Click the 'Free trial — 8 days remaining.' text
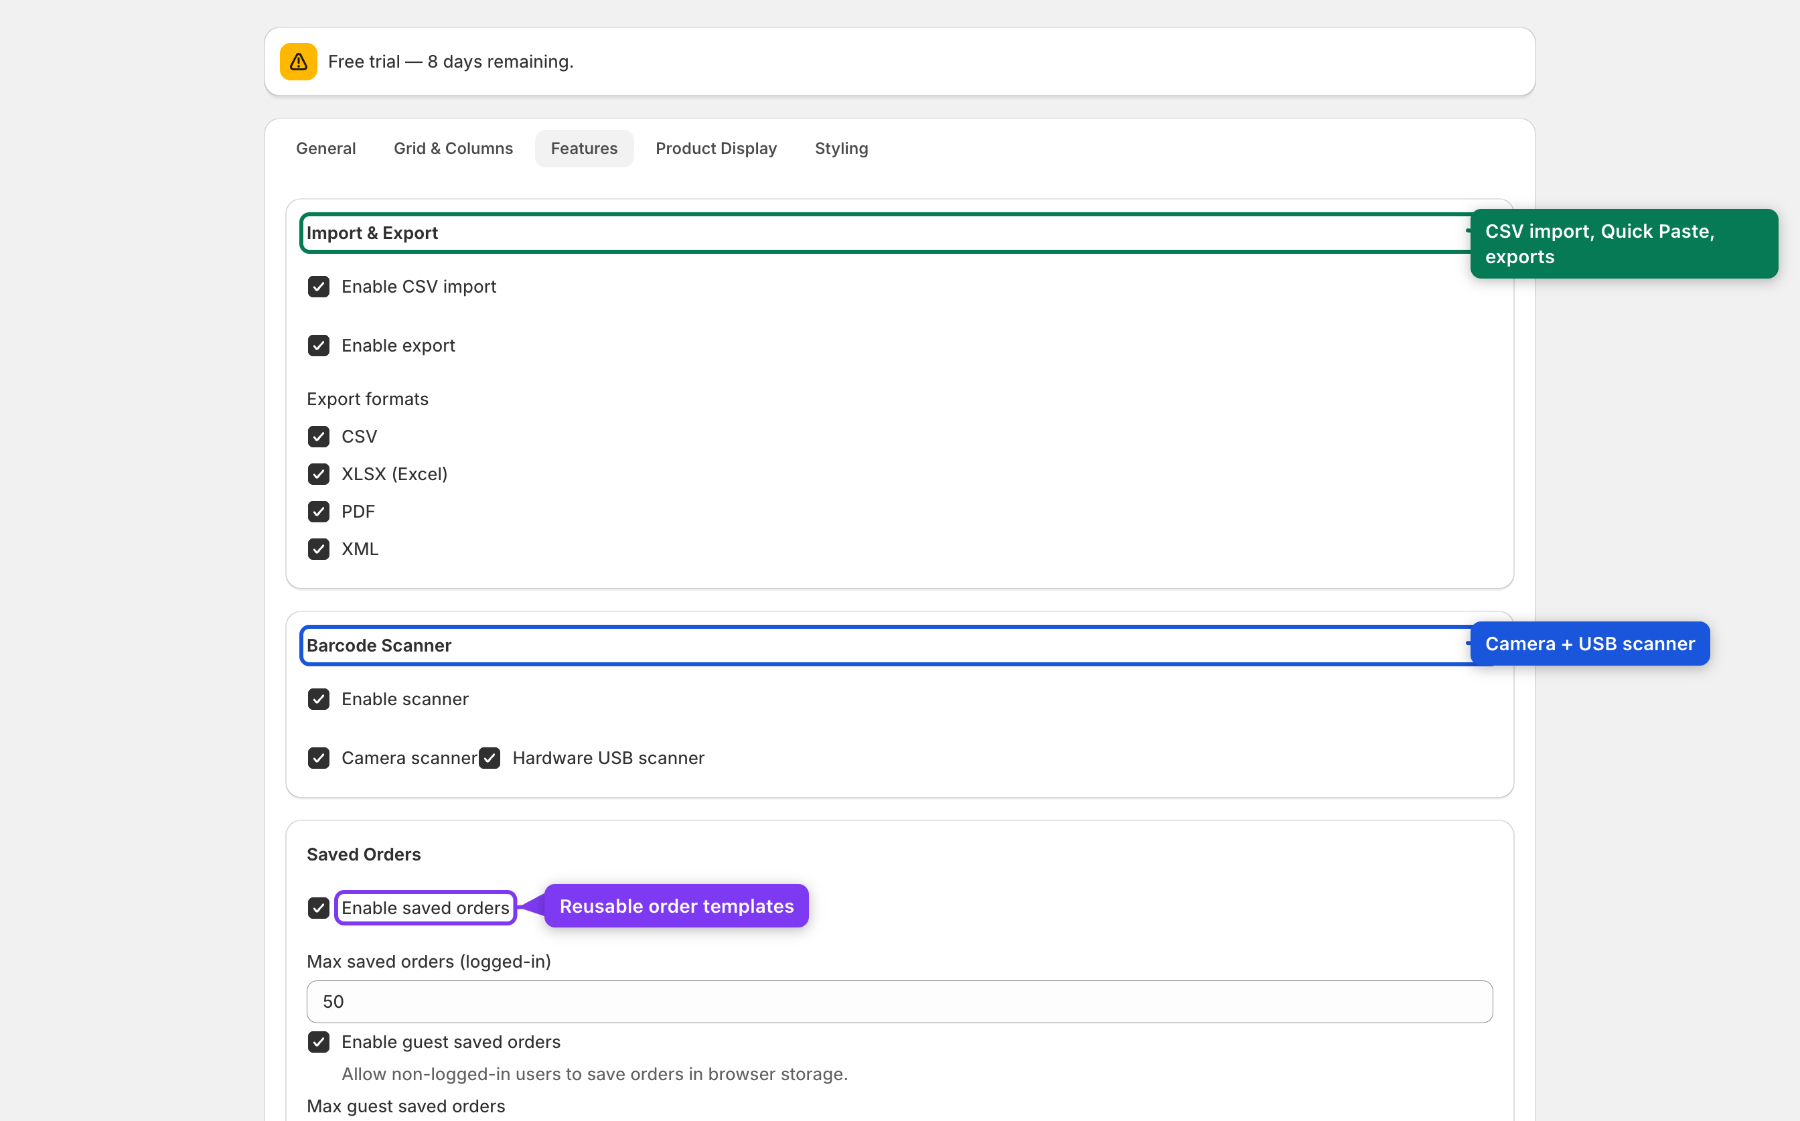 coord(451,62)
